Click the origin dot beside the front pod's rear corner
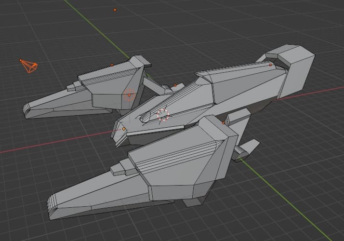 [224, 123]
